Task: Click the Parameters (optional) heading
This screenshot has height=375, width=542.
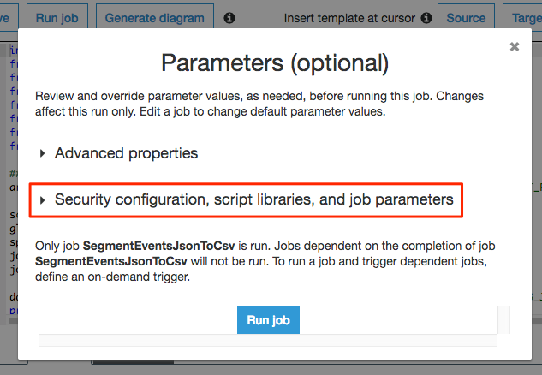Action: 275,62
